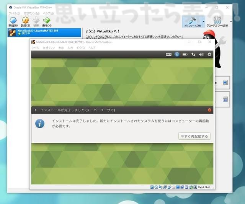The image size is (245, 204).
Task: Click USB device icon in VM status bar
Action: click(169, 187)
